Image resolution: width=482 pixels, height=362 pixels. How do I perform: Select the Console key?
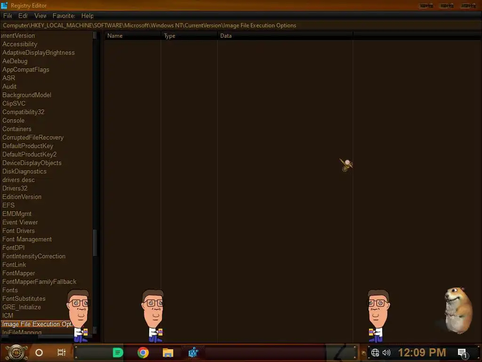click(x=13, y=120)
